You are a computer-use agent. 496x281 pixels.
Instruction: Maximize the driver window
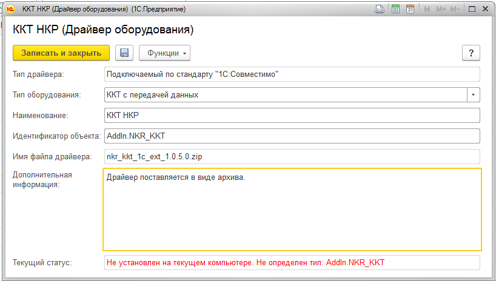pyautogui.click(x=471, y=10)
